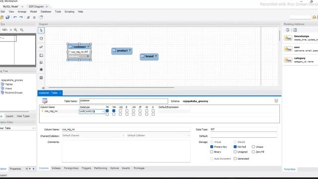Click into the Table Name field
318x179 pixels.
click(x=124, y=101)
